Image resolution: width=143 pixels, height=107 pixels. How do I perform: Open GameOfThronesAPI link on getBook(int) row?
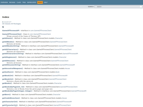pyautogui.click(x=60, y=76)
